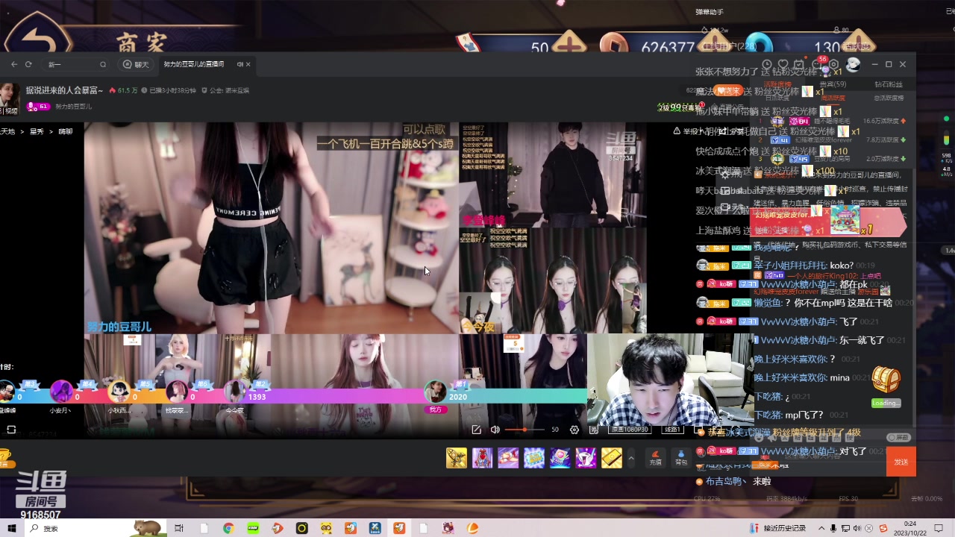Open the 充值 recharge button

655,458
